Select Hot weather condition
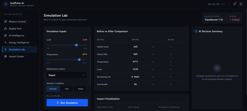This screenshot has width=247, height=111. coord(67,89)
